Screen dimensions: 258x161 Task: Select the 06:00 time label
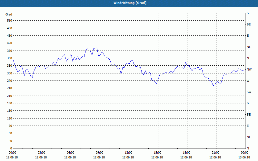pos(70,153)
